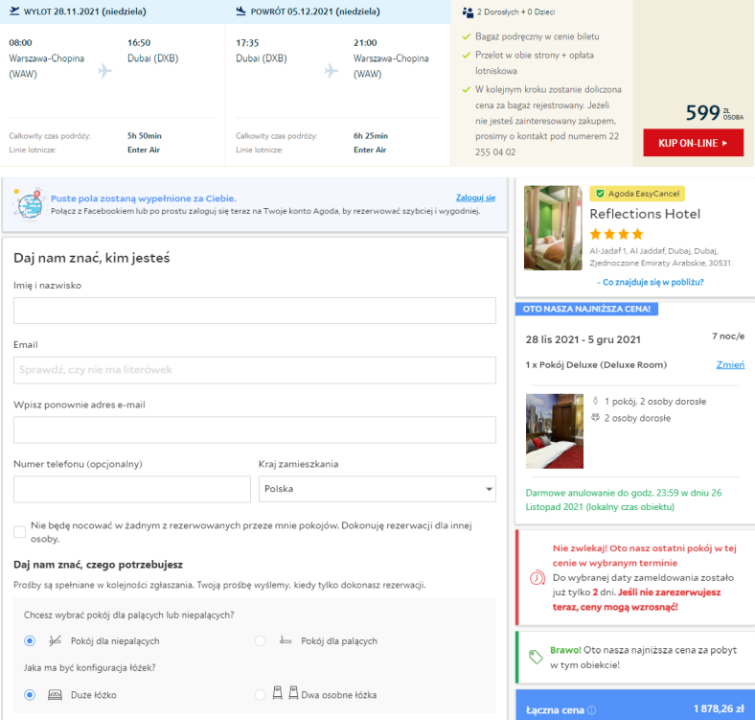Click the info icon next to Łączna cena
The image size is (755, 720).
(x=592, y=710)
